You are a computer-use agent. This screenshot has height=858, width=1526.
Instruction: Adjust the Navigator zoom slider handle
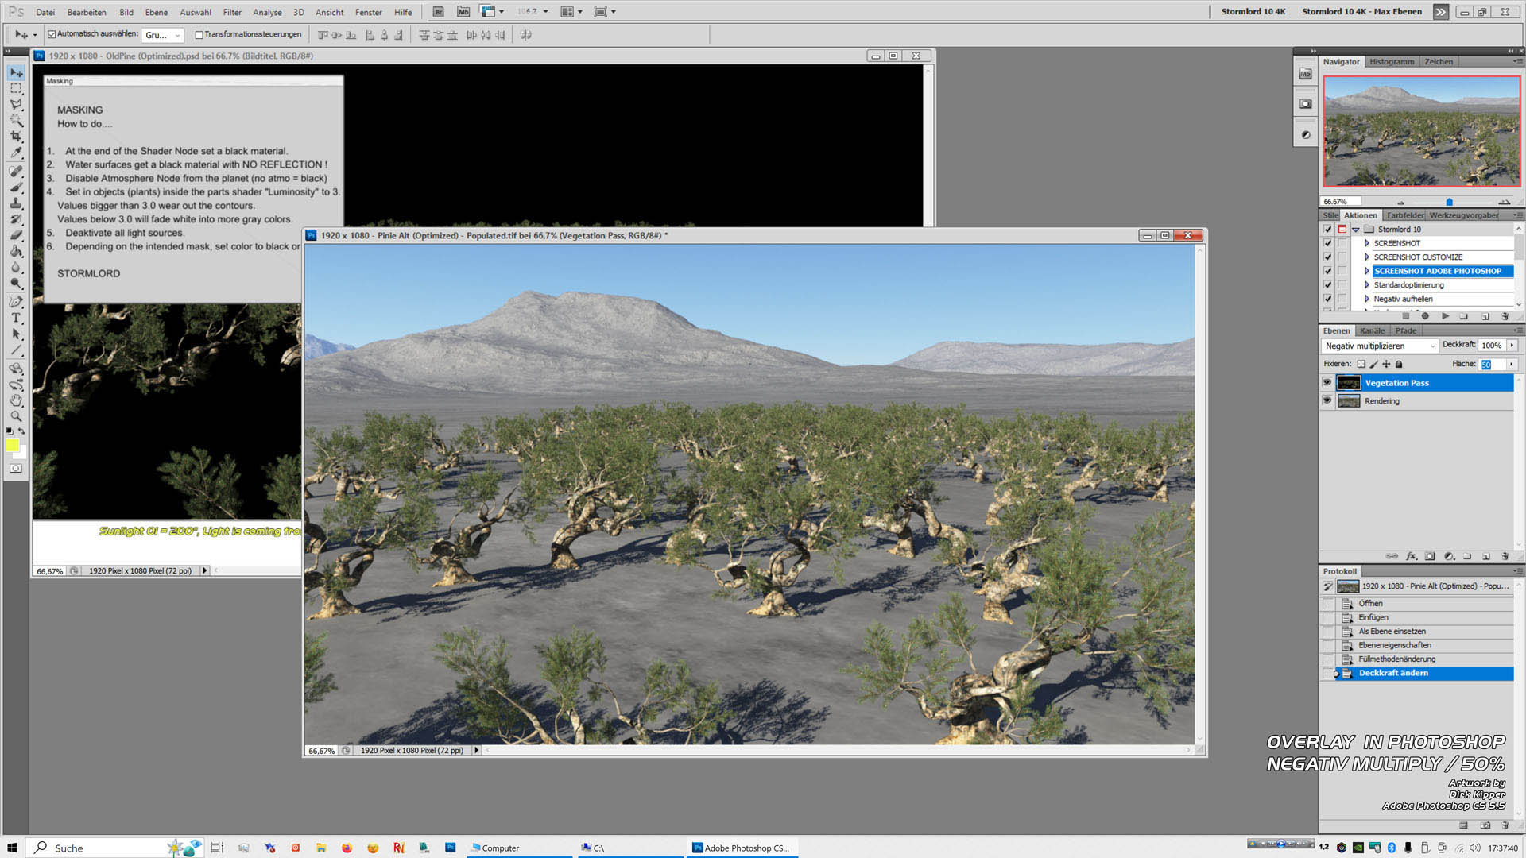pyautogui.click(x=1449, y=202)
